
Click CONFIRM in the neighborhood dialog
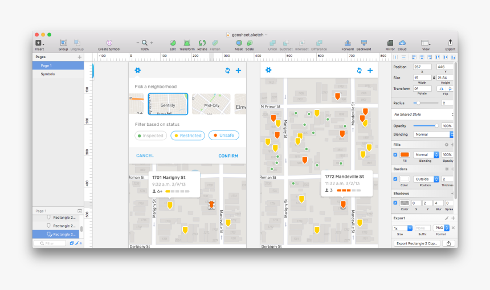pyautogui.click(x=228, y=156)
